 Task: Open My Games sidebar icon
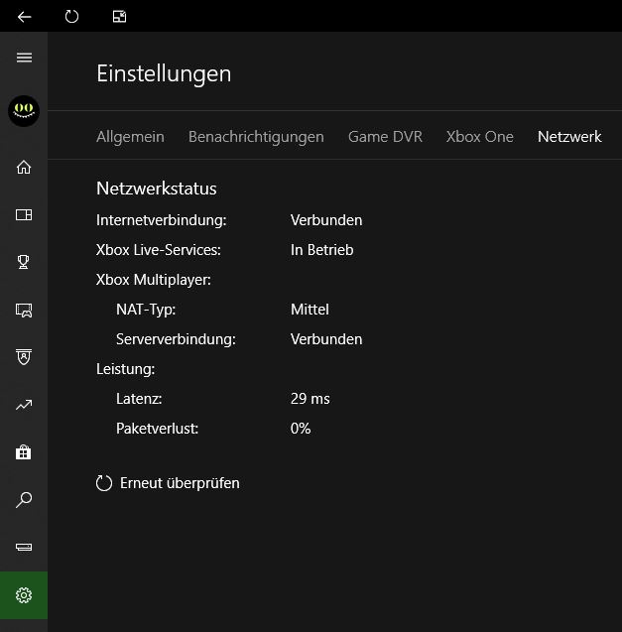point(24,215)
